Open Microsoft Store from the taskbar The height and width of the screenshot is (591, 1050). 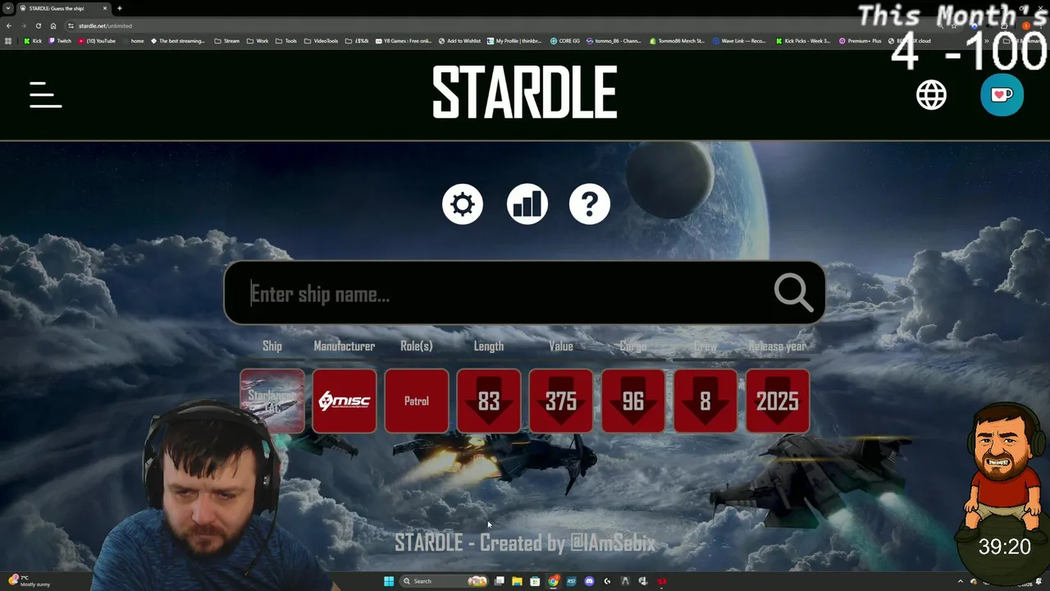pyautogui.click(x=535, y=581)
